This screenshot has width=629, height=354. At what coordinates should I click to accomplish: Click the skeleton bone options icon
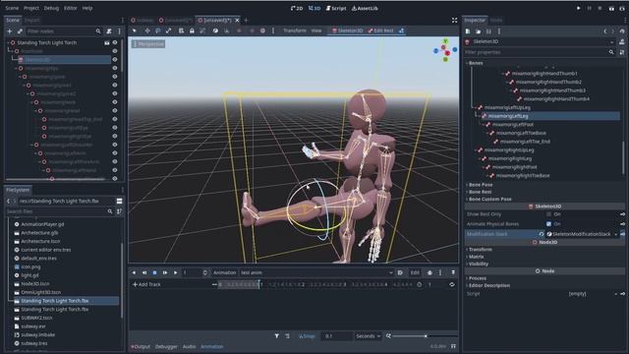click(401, 30)
